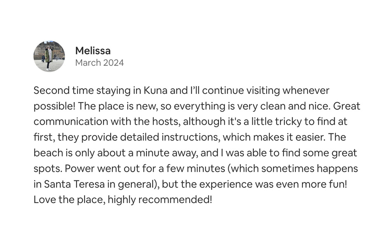Select the March 2024 review date
The height and width of the screenshot is (250, 382).
click(x=99, y=63)
